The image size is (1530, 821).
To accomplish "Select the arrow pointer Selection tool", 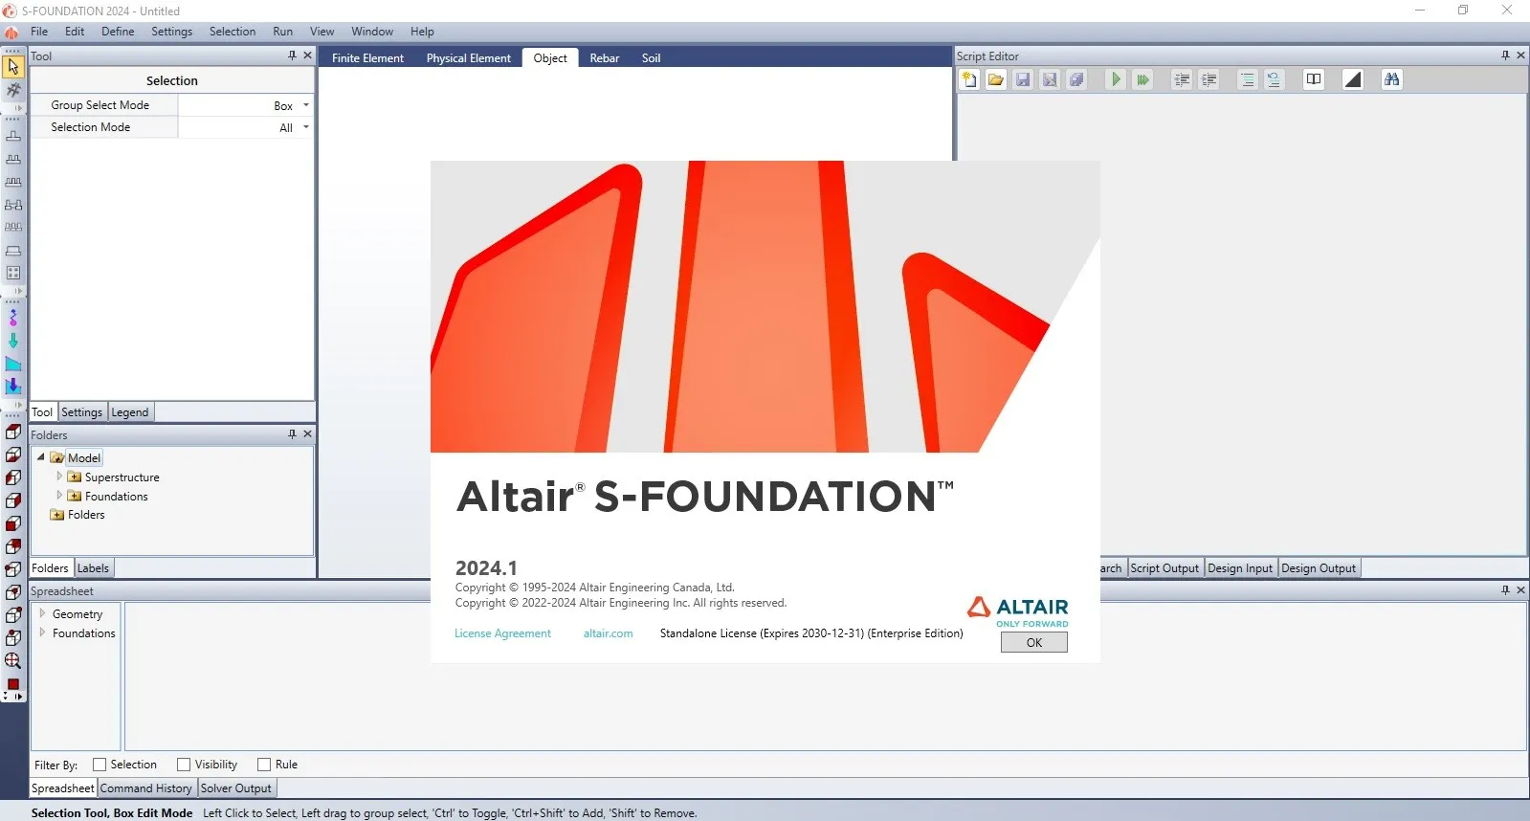I will tap(13, 67).
